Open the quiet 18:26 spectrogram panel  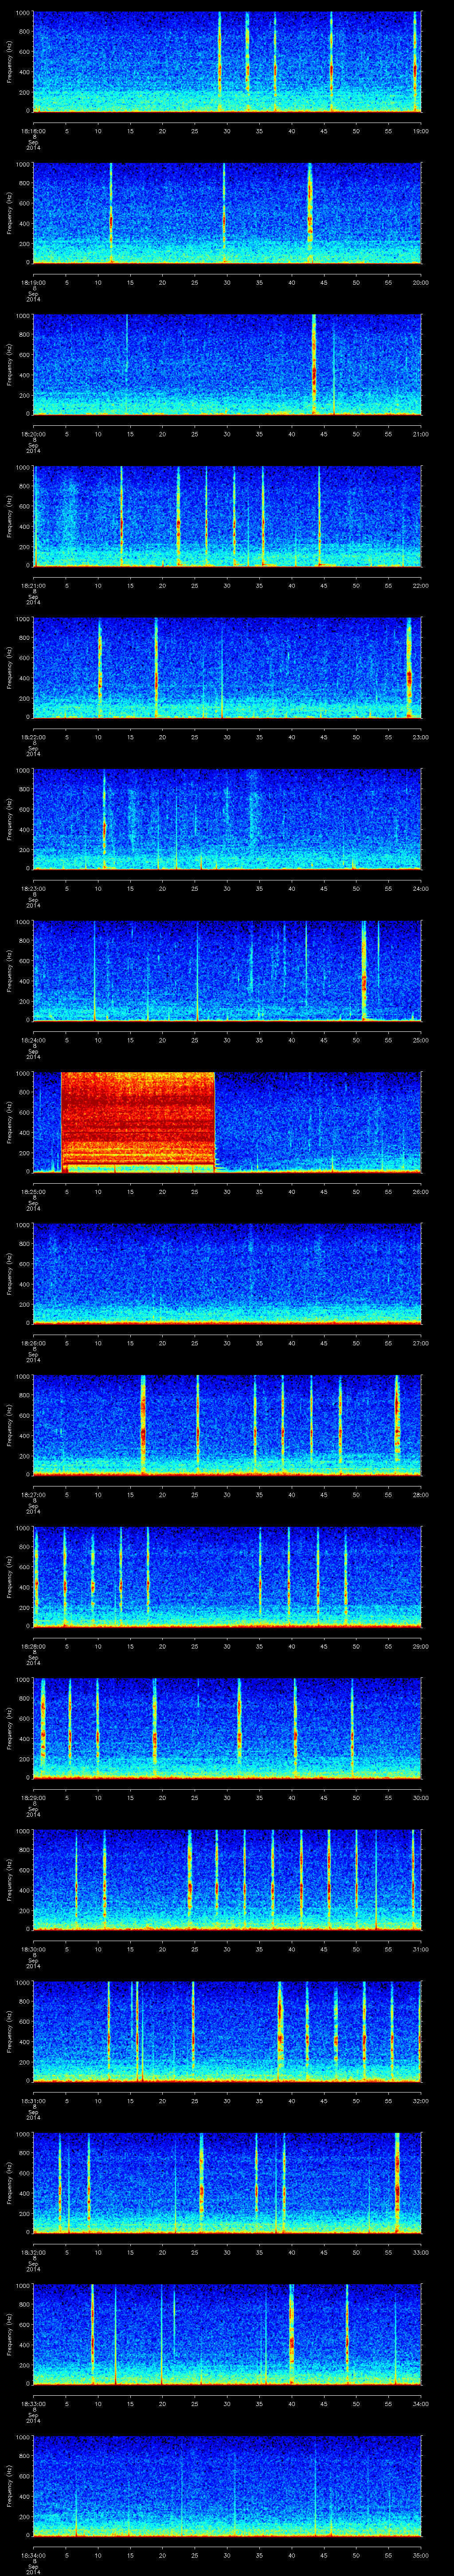coord(227,1273)
